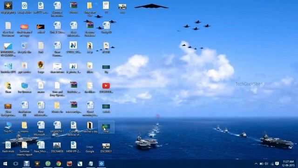Open the blue disc app in taskbar

[102, 164]
